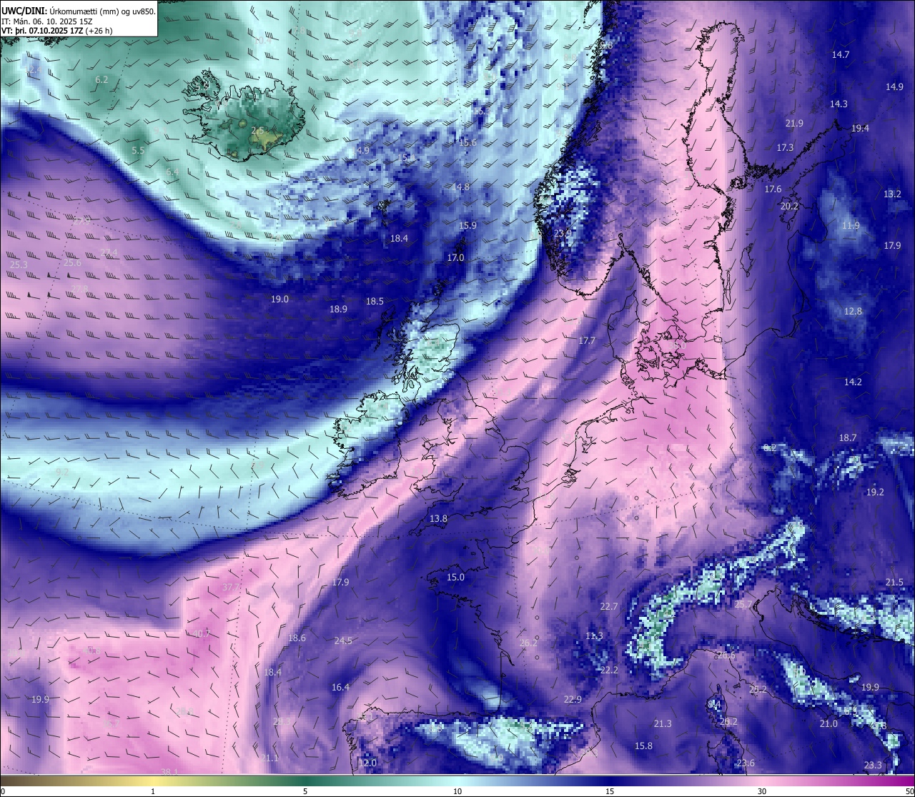Click the value 6.2 west of Iceland
Viewport: 915px width, 797px height.
[x=102, y=79]
